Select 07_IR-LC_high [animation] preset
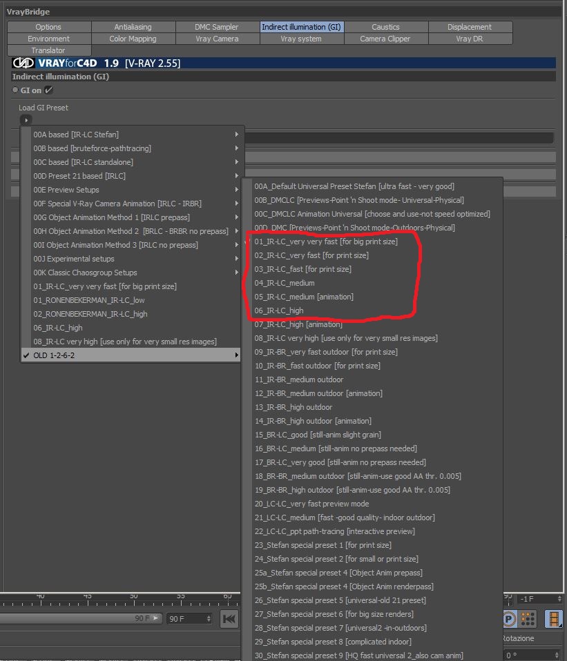 [x=373, y=324]
